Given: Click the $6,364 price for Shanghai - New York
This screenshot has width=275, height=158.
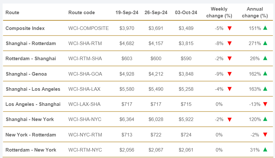Looking at the screenshot, I should click(126, 119).
